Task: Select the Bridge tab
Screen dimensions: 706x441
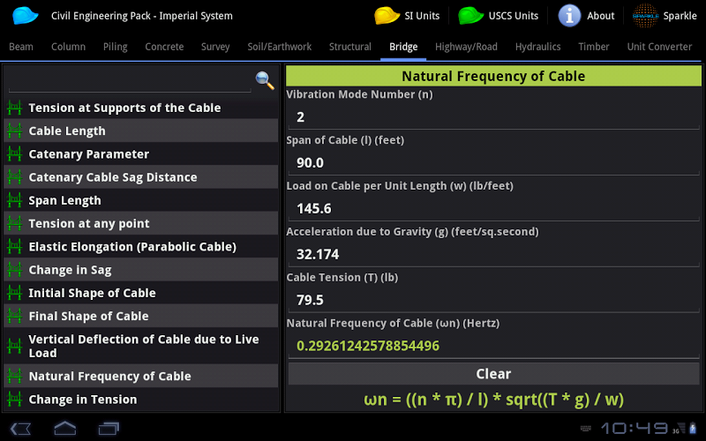Action: click(x=403, y=47)
